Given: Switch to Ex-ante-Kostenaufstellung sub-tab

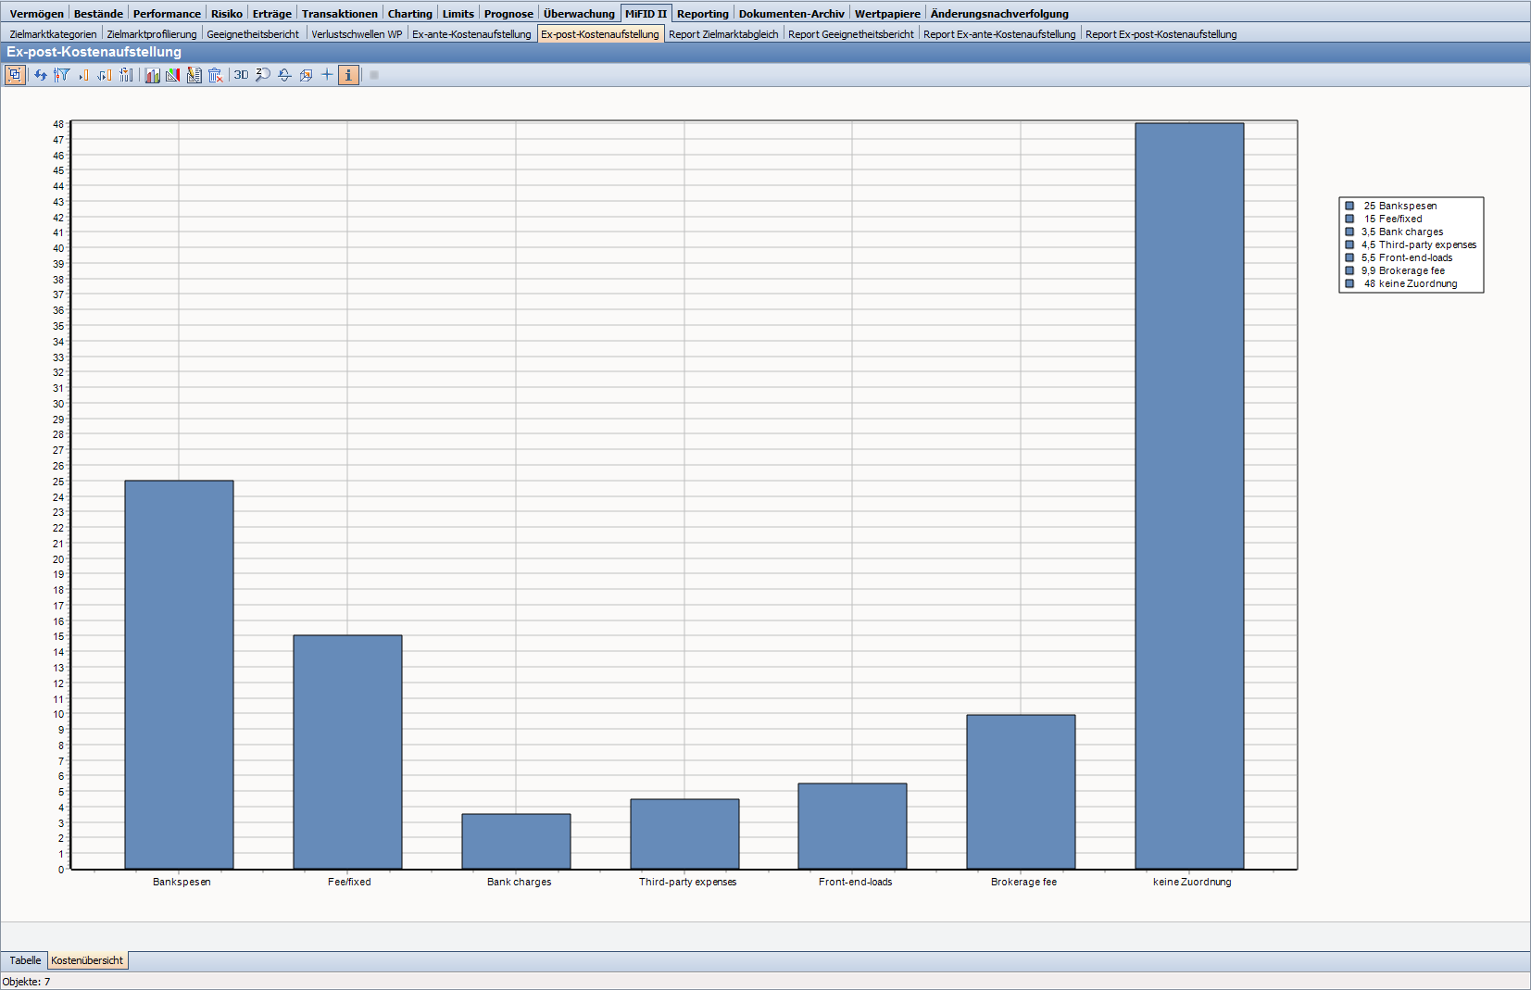Looking at the screenshot, I should pos(471,34).
